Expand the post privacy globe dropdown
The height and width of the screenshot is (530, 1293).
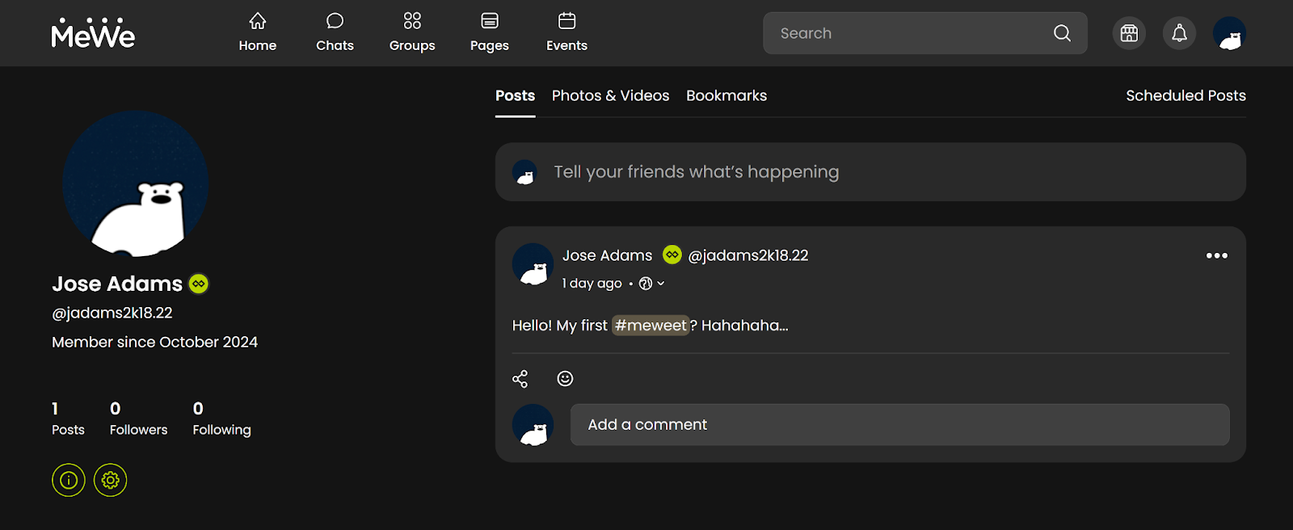click(651, 283)
